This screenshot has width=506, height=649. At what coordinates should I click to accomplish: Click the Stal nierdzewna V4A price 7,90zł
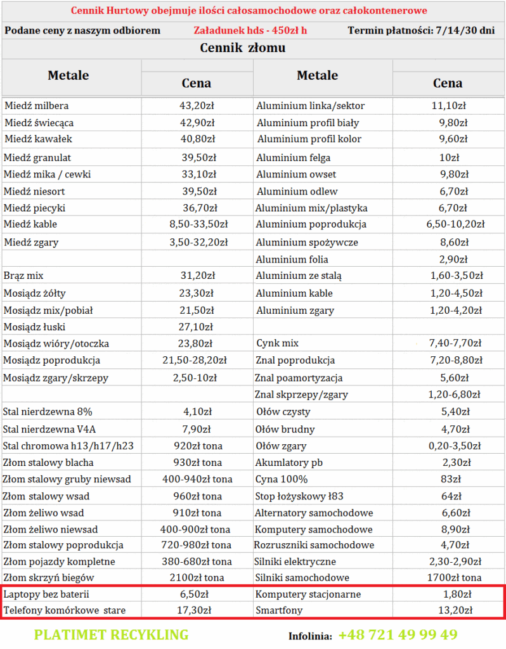pos(197,429)
